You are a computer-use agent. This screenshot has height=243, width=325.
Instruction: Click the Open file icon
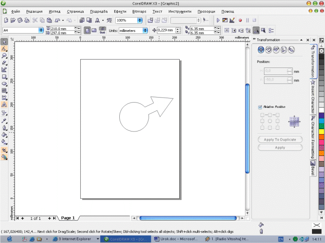(13, 20)
